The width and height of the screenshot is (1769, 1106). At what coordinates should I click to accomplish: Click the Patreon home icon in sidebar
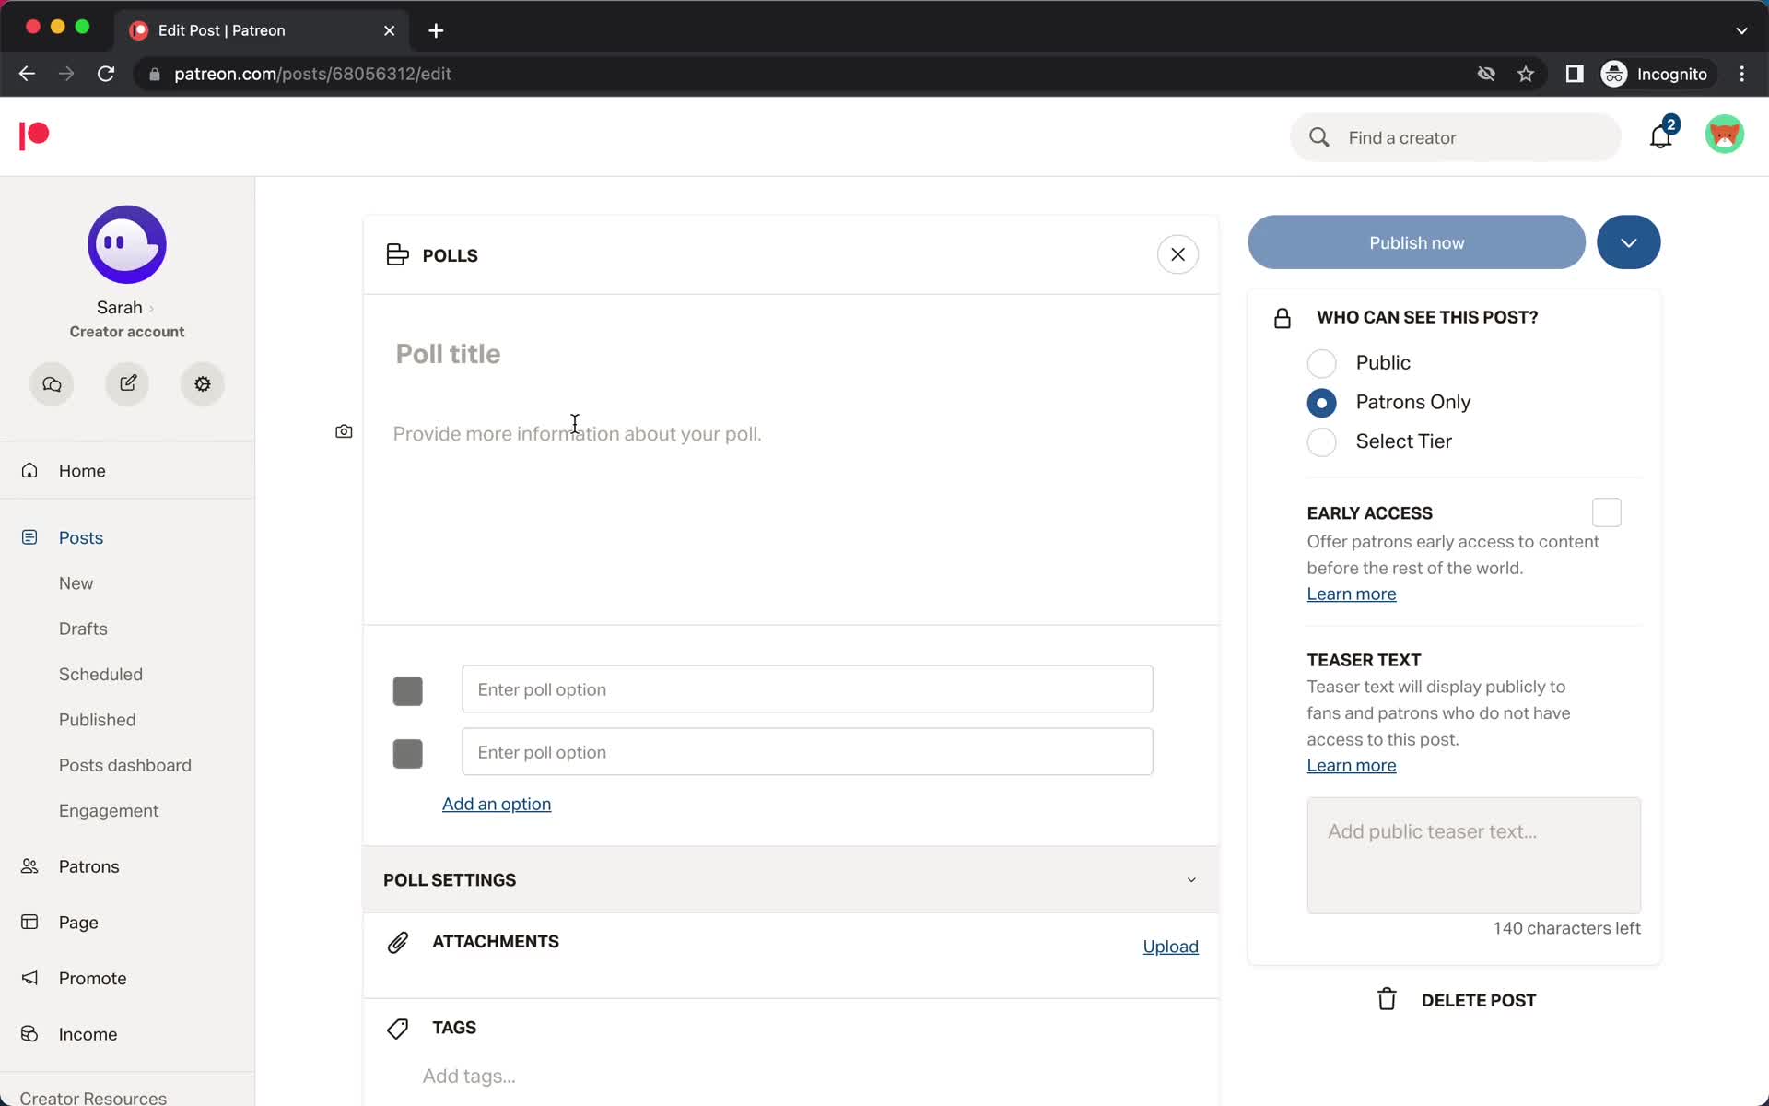(x=33, y=136)
